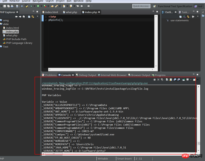Toggle show console when standard output changes
Screen dimensions: 205x161
pos(175,80)
